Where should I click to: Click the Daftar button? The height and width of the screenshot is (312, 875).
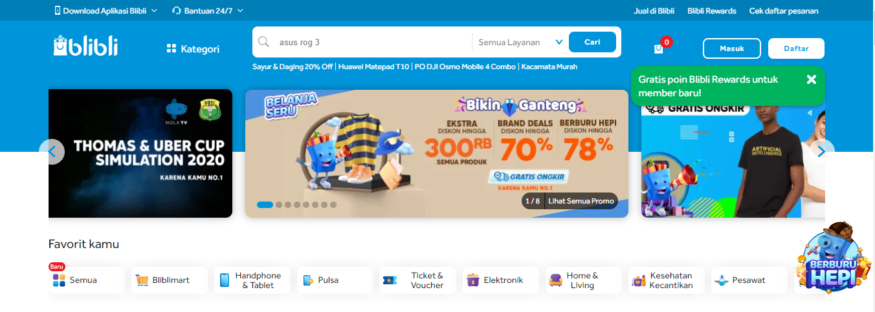[796, 48]
